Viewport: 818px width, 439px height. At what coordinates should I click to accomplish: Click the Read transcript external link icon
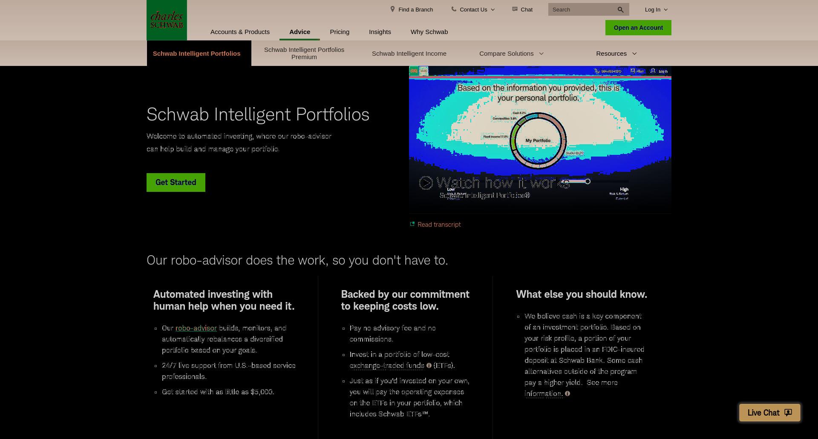[412, 224]
